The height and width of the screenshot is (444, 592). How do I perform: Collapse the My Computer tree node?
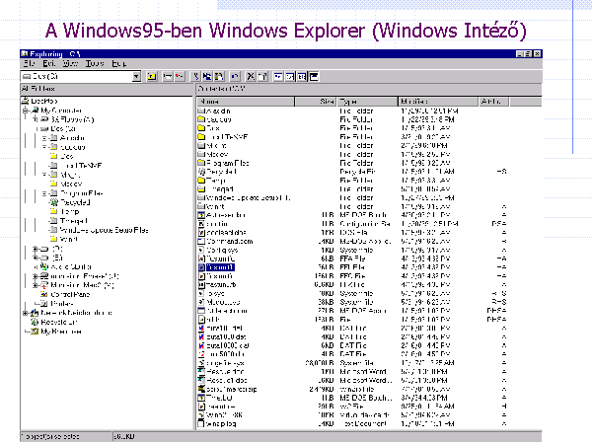(x=25, y=110)
